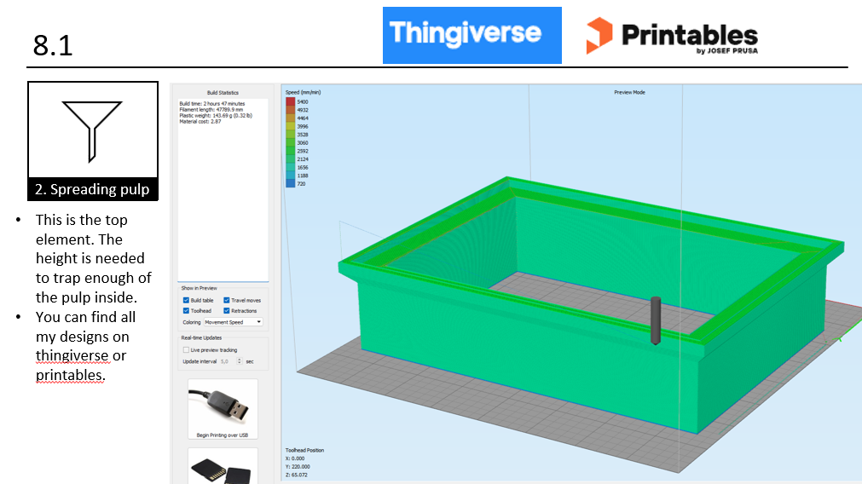Click the Update interval value field
Image resolution: width=862 pixels, height=484 pixels.
tap(229, 361)
